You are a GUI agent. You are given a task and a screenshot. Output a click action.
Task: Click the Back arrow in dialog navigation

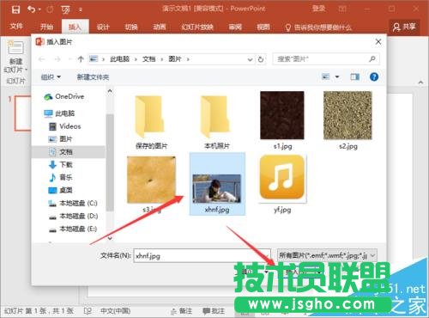coord(42,59)
